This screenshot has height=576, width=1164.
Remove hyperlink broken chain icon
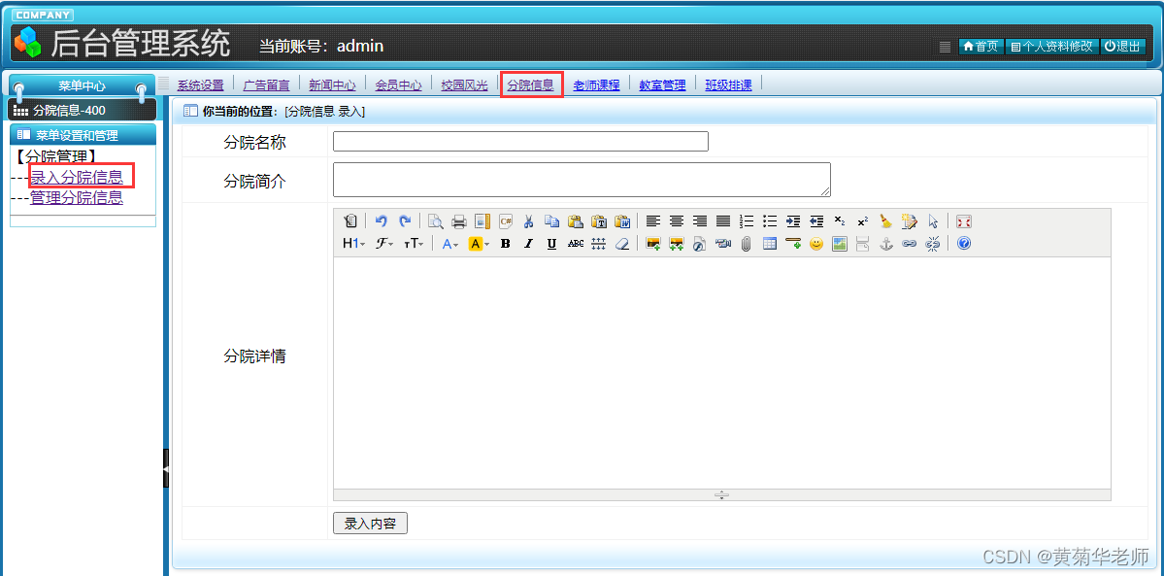tap(933, 244)
